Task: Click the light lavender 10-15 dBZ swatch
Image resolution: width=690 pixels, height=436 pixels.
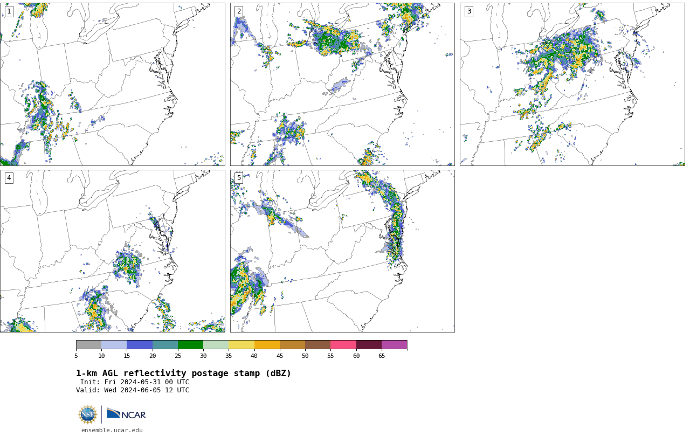Action: point(114,345)
